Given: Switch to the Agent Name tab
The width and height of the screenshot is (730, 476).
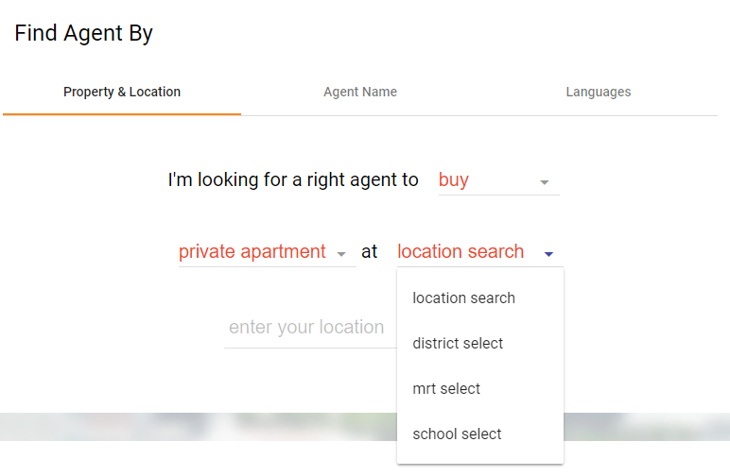Looking at the screenshot, I should [360, 92].
